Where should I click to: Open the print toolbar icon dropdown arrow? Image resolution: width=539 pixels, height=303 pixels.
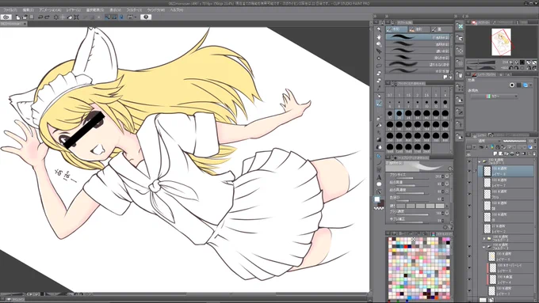136,17
